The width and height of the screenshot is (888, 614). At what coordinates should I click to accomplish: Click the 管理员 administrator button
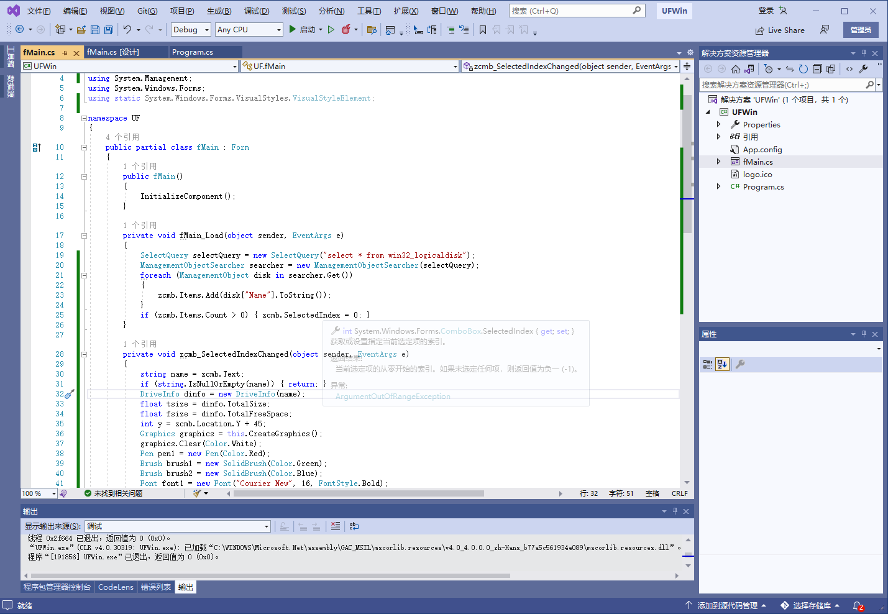click(x=861, y=30)
